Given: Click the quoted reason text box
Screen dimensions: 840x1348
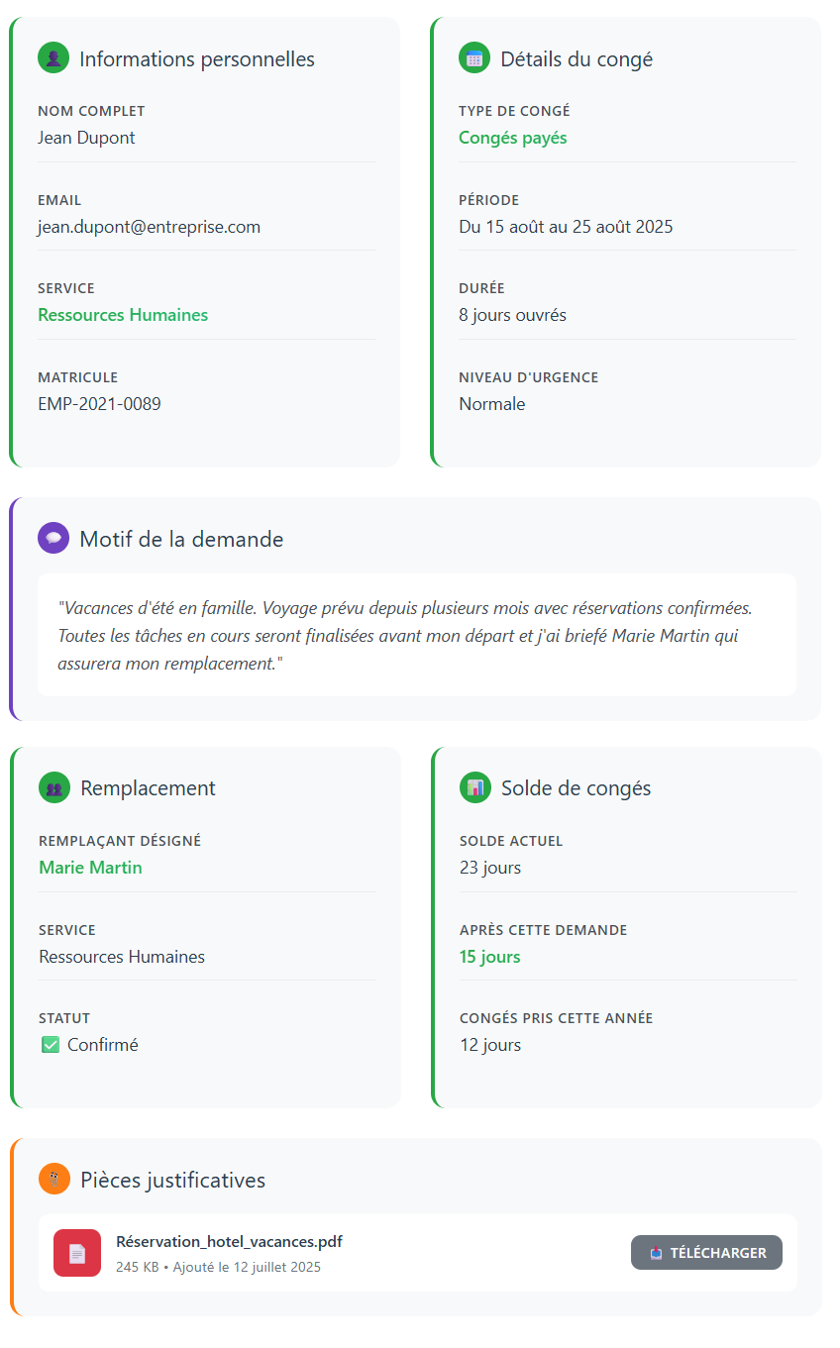Looking at the screenshot, I should click(417, 635).
